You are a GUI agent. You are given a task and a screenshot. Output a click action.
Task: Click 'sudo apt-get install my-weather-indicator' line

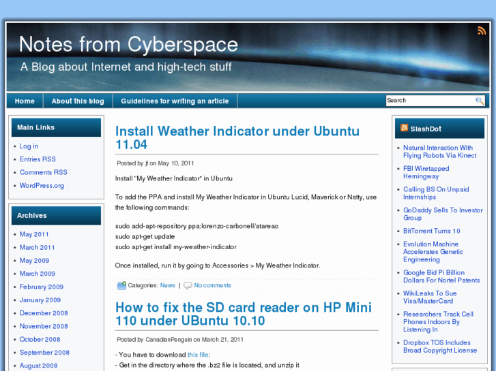click(175, 247)
